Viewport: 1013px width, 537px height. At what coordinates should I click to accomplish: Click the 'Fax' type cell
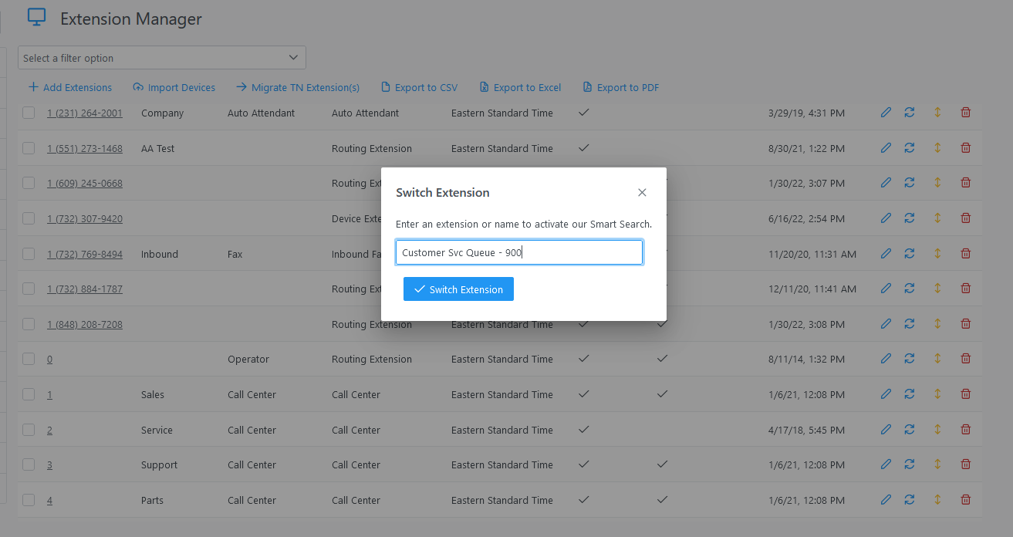[235, 254]
